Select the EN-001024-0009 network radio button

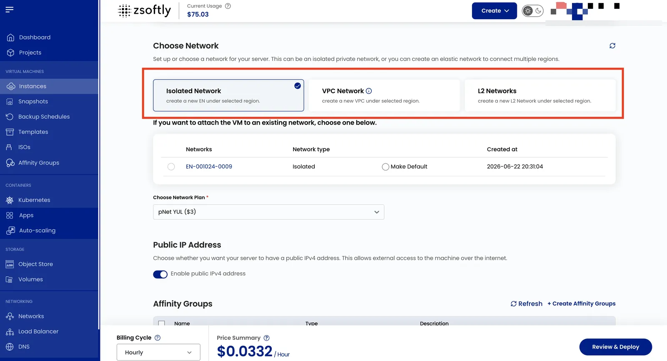(x=171, y=167)
